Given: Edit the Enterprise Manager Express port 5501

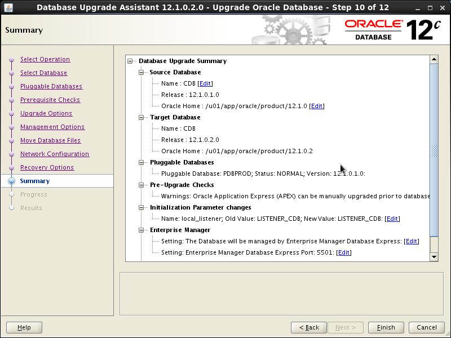Looking at the screenshot, I should point(343,252).
